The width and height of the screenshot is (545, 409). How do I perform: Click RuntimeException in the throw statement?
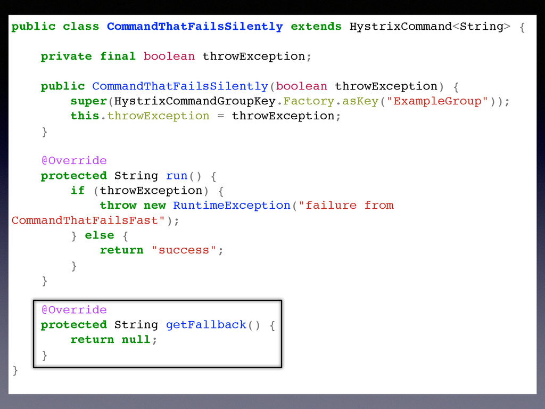click(x=232, y=206)
